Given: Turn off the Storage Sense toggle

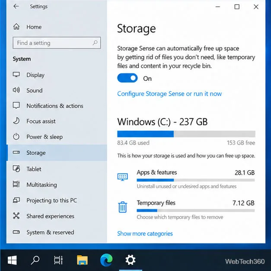Looking at the screenshot, I should click(x=128, y=78).
